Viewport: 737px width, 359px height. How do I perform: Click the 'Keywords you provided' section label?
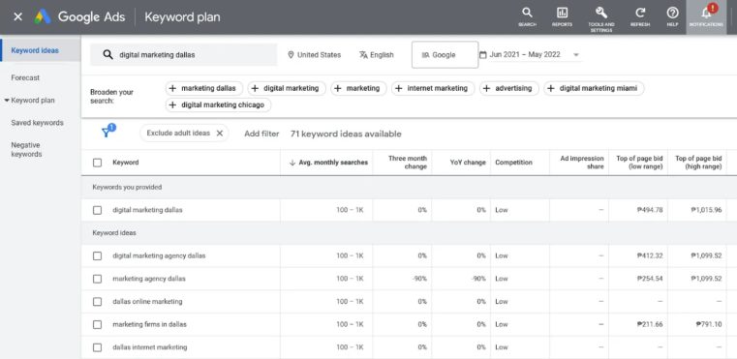127,187
